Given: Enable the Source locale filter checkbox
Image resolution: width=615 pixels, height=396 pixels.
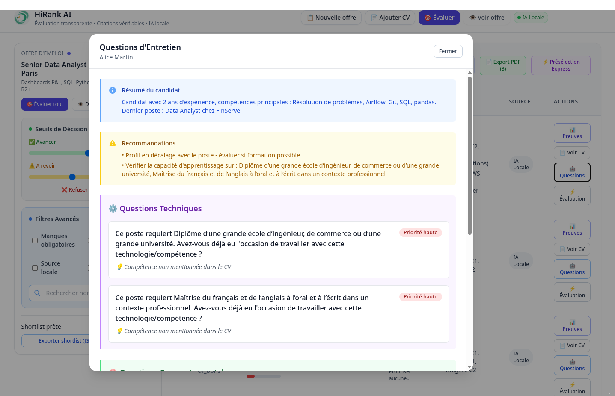Looking at the screenshot, I should [x=35, y=268].
